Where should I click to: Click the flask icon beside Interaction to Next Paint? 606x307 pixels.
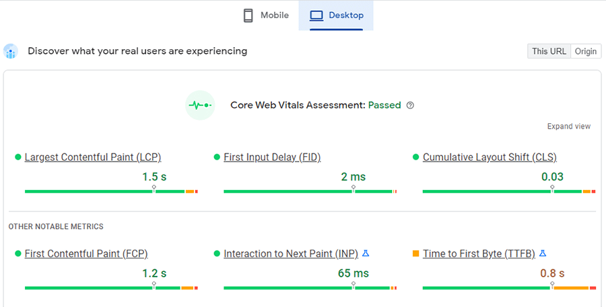[365, 253]
